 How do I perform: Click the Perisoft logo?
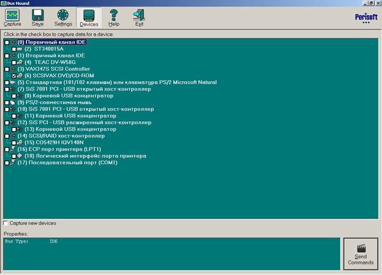[363, 18]
